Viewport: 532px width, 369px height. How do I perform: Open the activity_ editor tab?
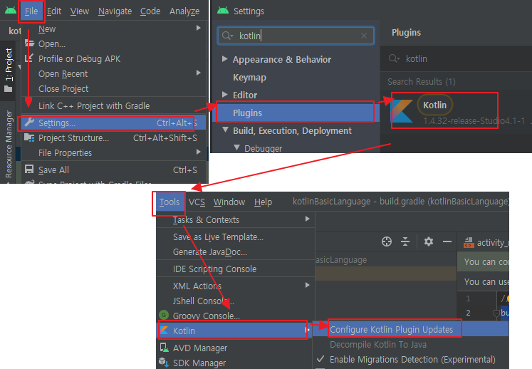(486, 243)
